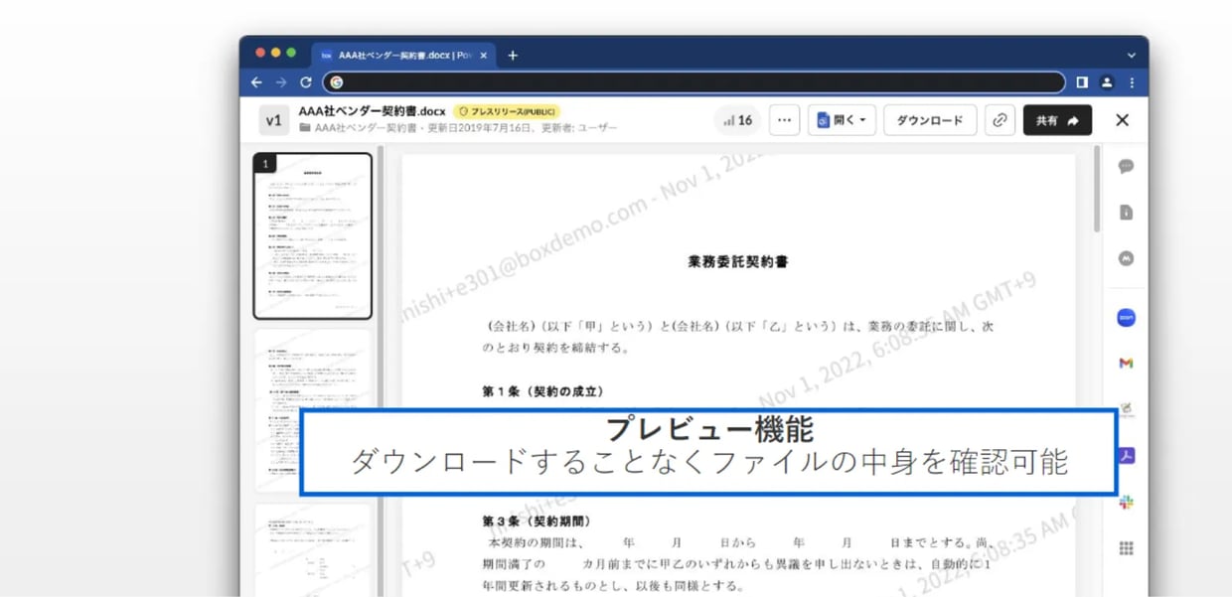This screenshot has width=1232, height=597.
Task: Open the Chrome profile icon
Action: pyautogui.click(x=1107, y=82)
